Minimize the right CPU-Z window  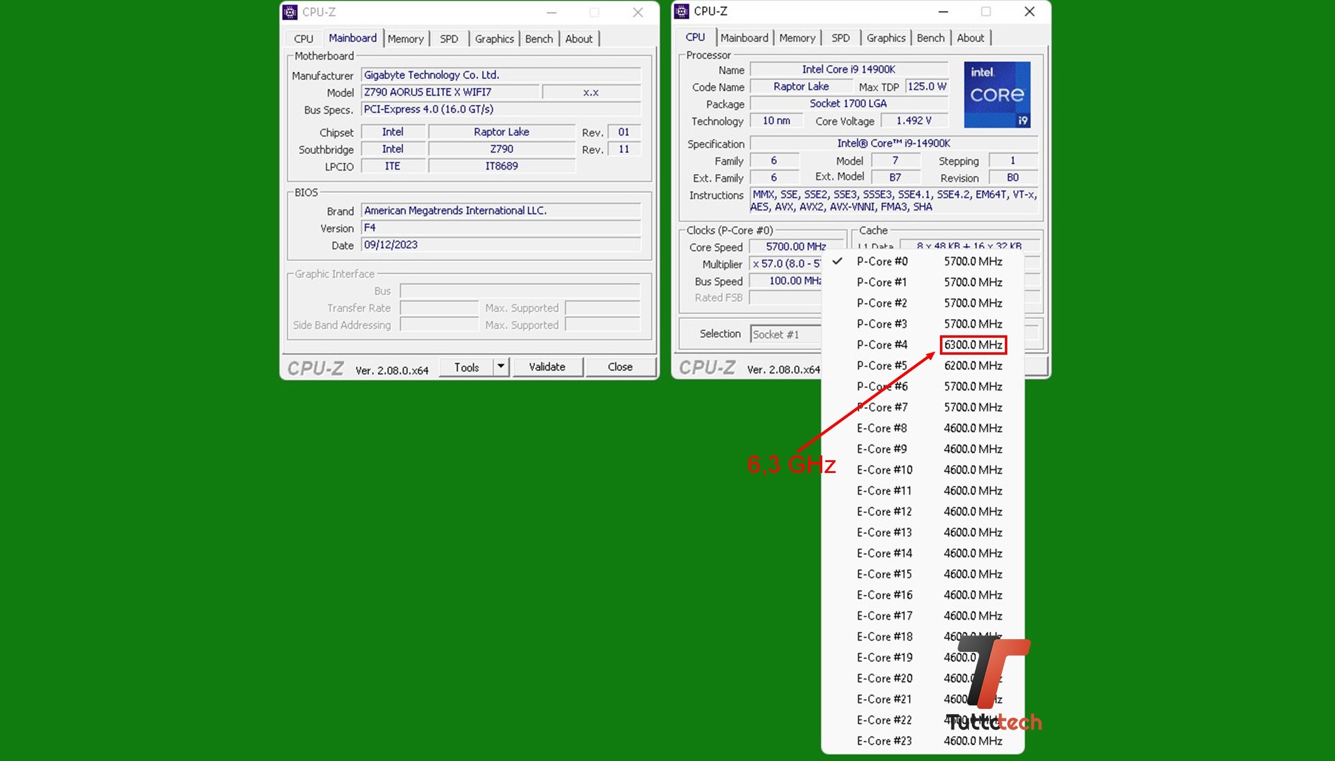pyautogui.click(x=943, y=12)
